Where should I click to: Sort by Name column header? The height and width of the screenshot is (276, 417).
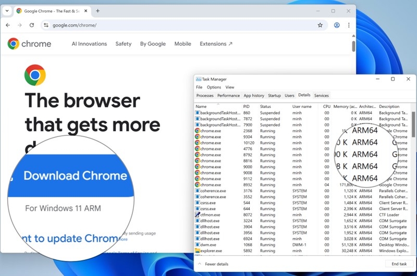coord(218,106)
